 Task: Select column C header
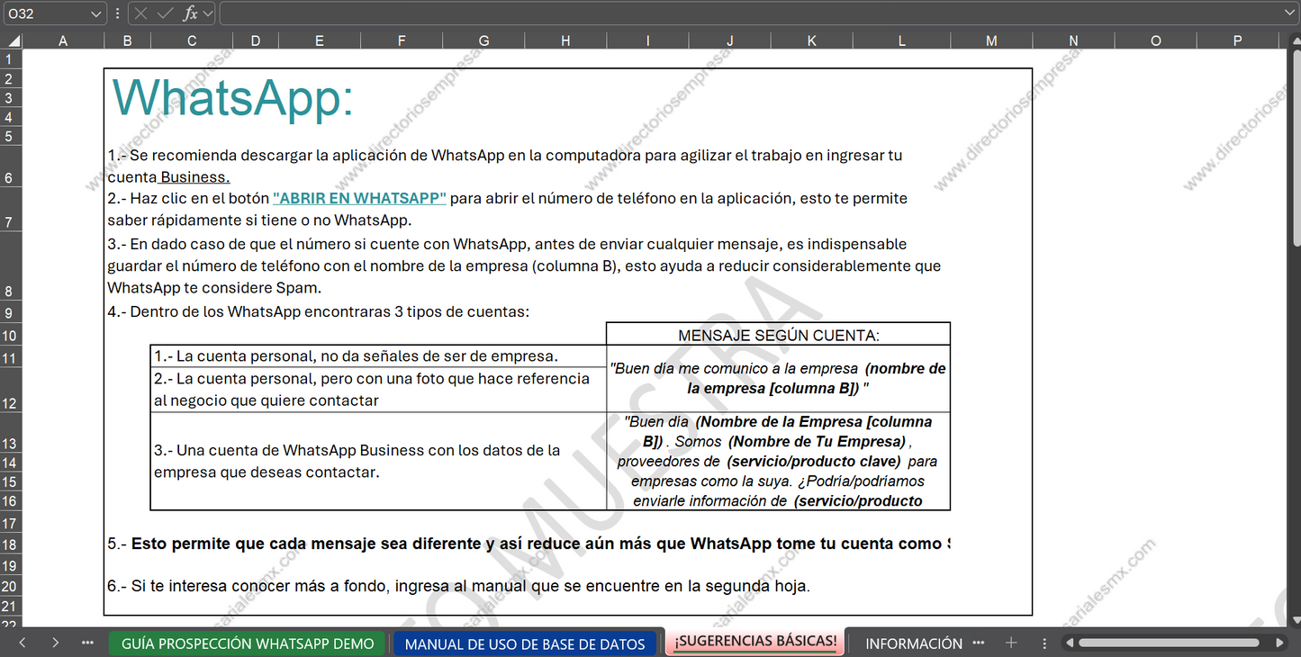(x=192, y=40)
